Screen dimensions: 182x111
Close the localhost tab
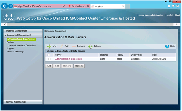(x=123, y=6)
